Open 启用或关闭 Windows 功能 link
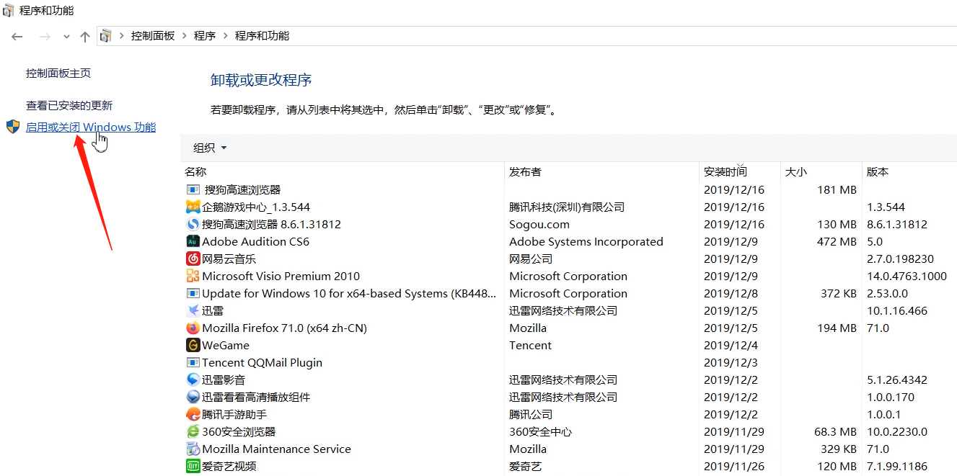 (x=91, y=127)
